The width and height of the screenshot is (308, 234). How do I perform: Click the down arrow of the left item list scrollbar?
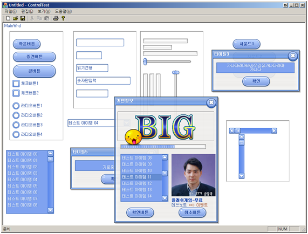coord(51,210)
